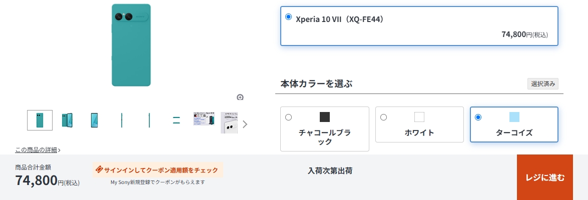This screenshot has height=200, width=588.
Task: Click the turquoise light blue color swatch
Action: point(514,117)
